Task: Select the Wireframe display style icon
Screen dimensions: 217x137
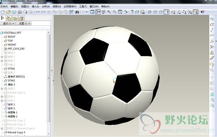Action: [149, 12]
